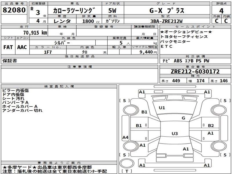Select the exterior color シルバー

pos(62,43)
